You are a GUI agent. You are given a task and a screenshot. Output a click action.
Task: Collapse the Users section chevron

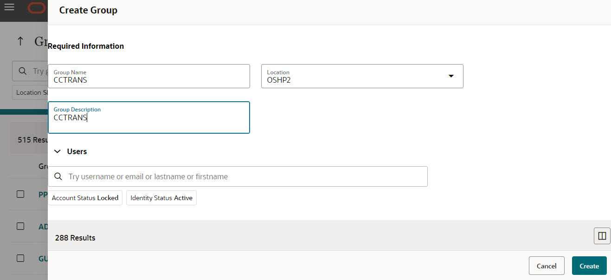point(57,151)
